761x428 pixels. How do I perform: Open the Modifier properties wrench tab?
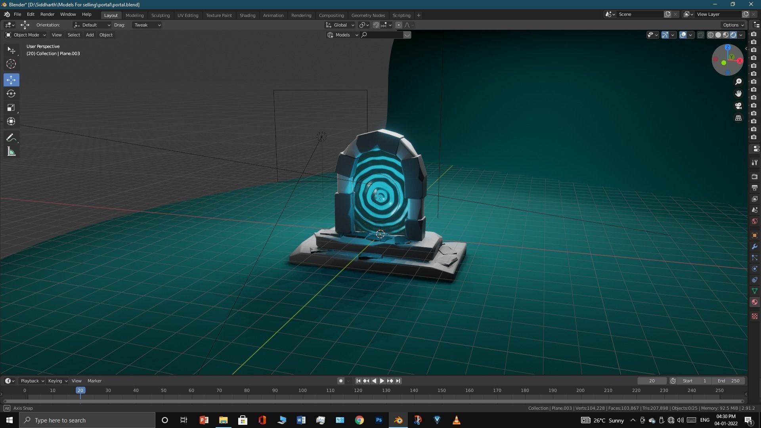pyautogui.click(x=754, y=246)
